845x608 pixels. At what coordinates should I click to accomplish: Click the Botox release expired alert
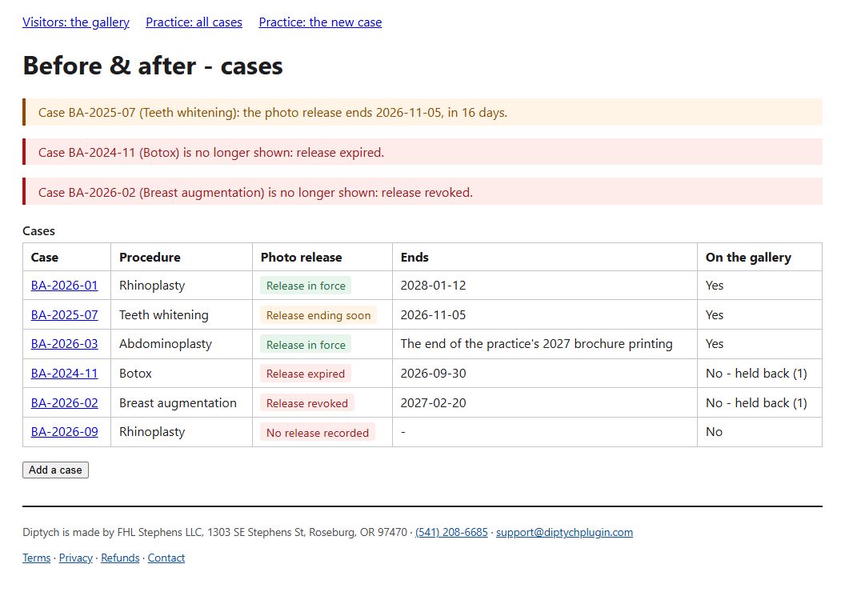[422, 152]
